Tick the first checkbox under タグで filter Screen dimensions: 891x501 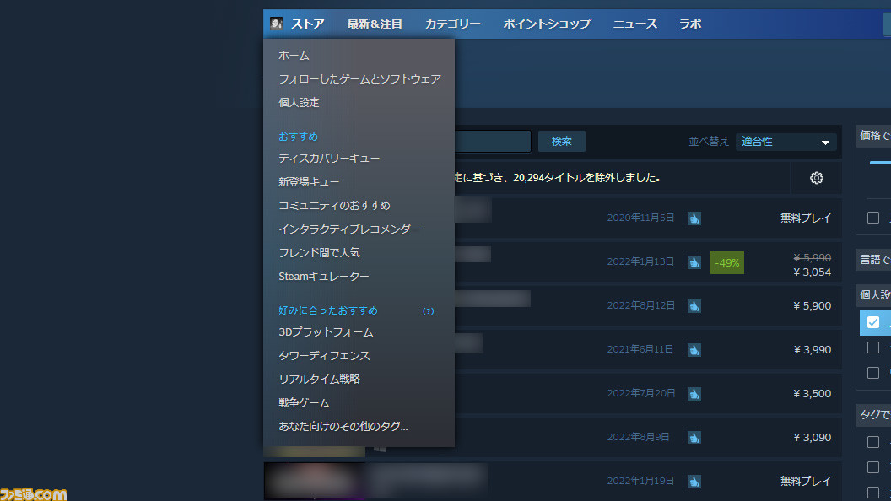pos(873,442)
